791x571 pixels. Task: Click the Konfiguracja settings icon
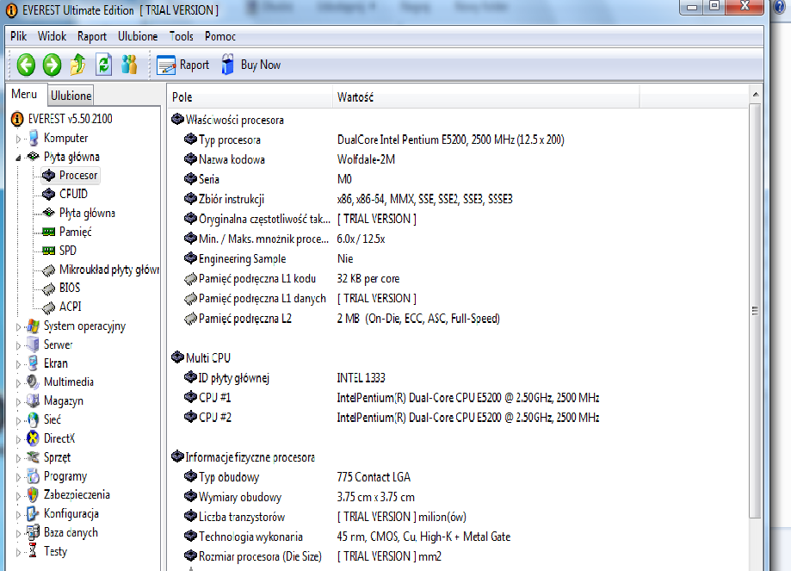pos(33,513)
